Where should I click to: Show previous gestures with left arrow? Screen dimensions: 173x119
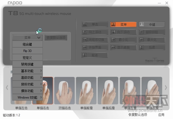point(7,88)
